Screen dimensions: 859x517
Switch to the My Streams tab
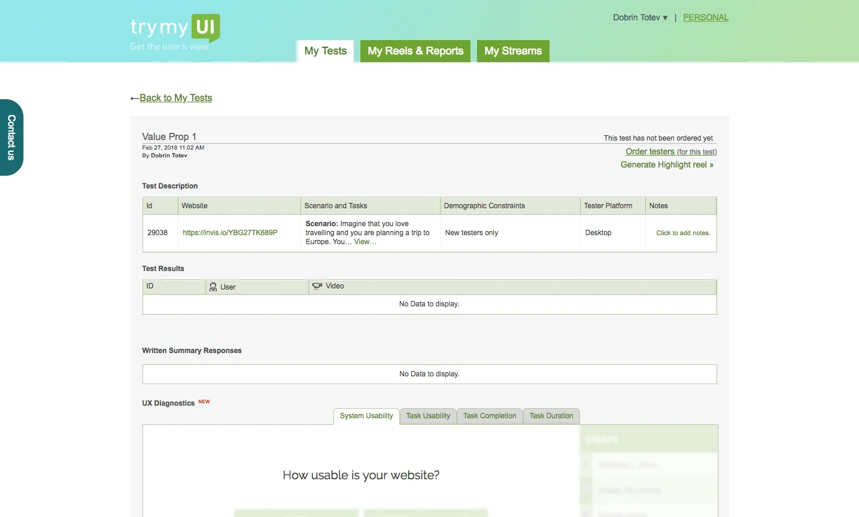[513, 51]
